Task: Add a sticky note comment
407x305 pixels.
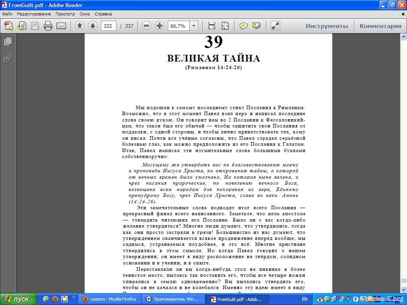Action: (x=244, y=26)
